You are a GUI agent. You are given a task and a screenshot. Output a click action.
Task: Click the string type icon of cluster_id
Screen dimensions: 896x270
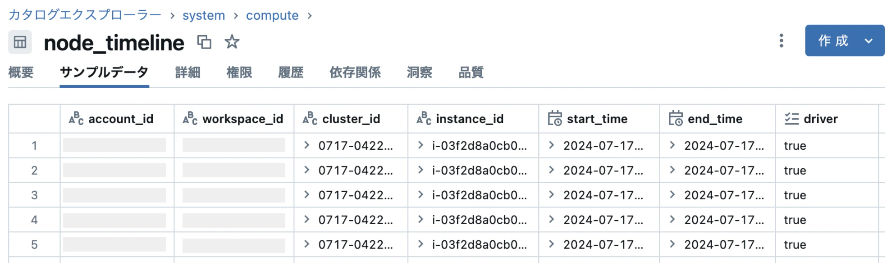click(310, 118)
